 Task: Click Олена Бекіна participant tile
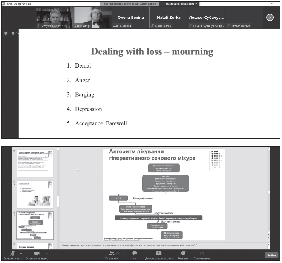tap(130, 17)
